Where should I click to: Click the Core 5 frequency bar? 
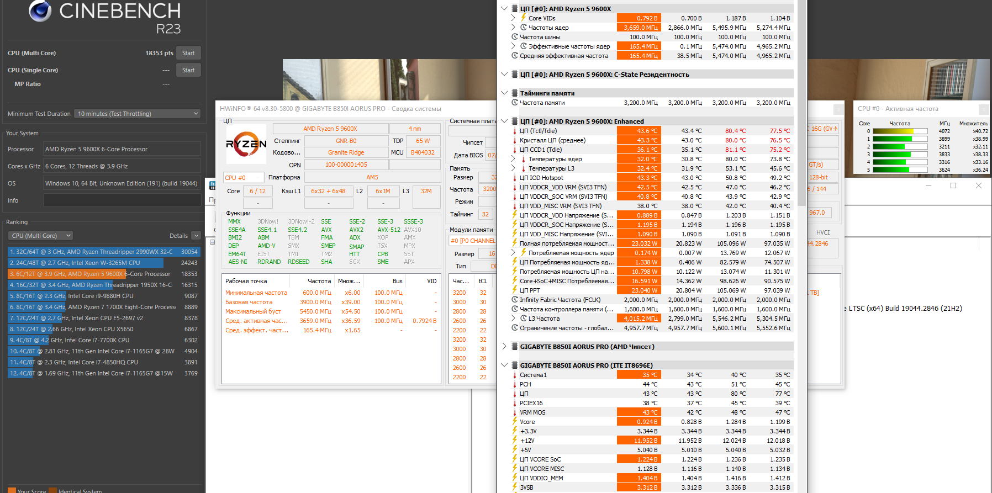coord(900,170)
